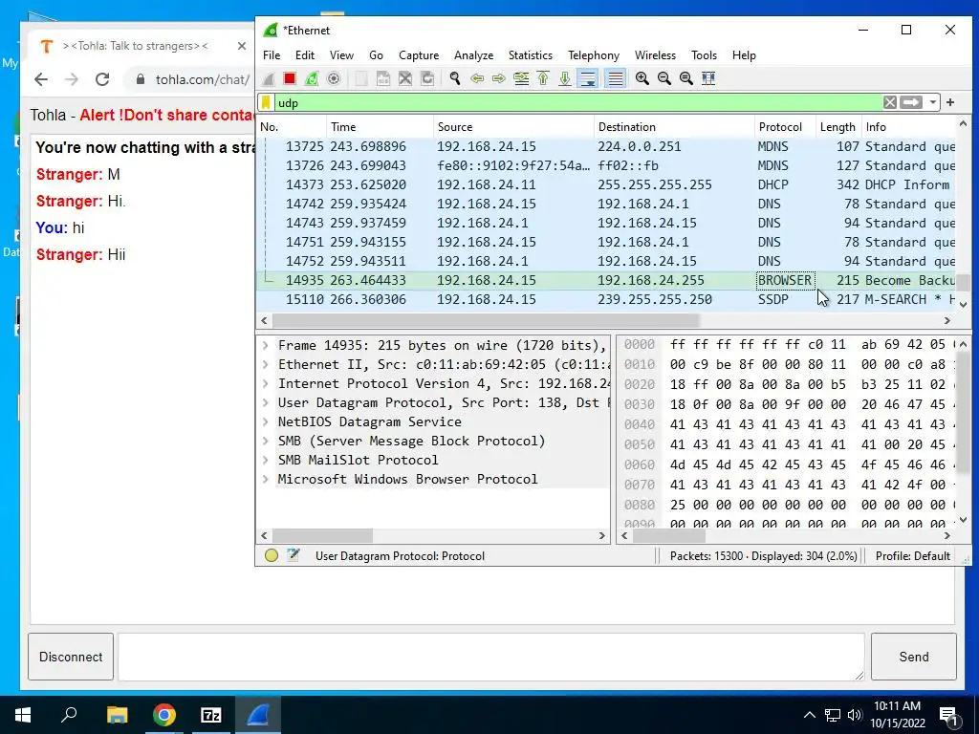
Task: Reset packet text to normal size
Action: [x=686, y=78]
